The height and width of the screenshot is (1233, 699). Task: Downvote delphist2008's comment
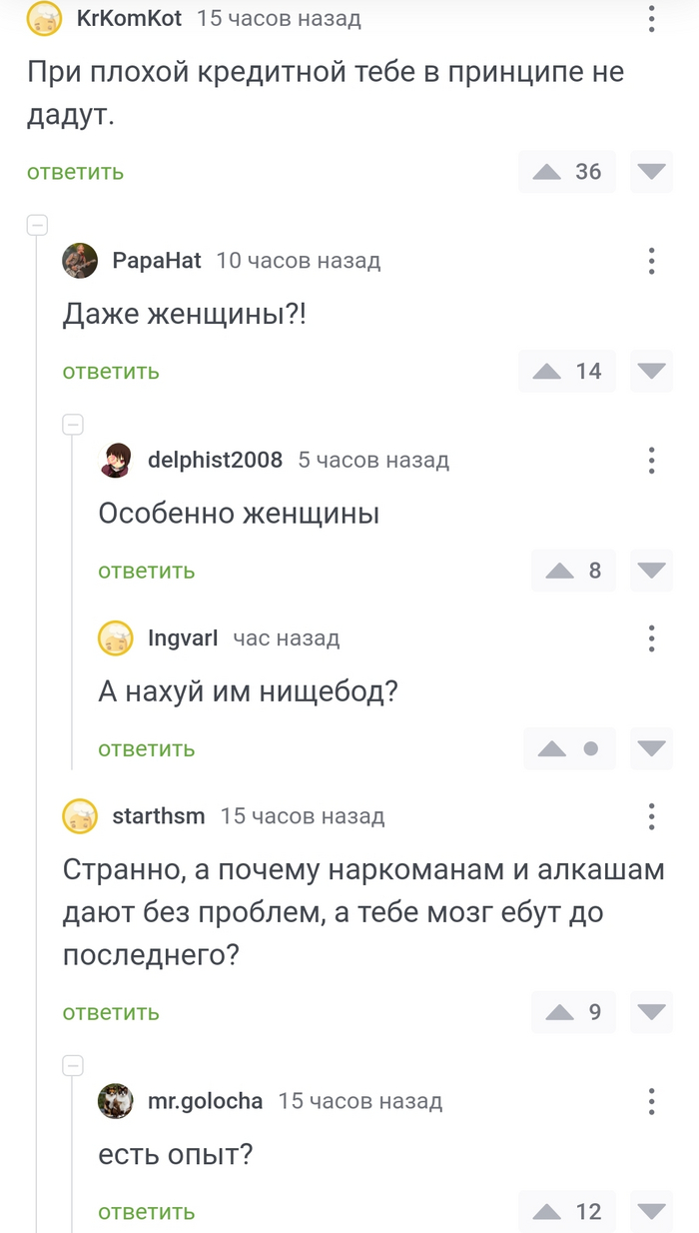650,571
